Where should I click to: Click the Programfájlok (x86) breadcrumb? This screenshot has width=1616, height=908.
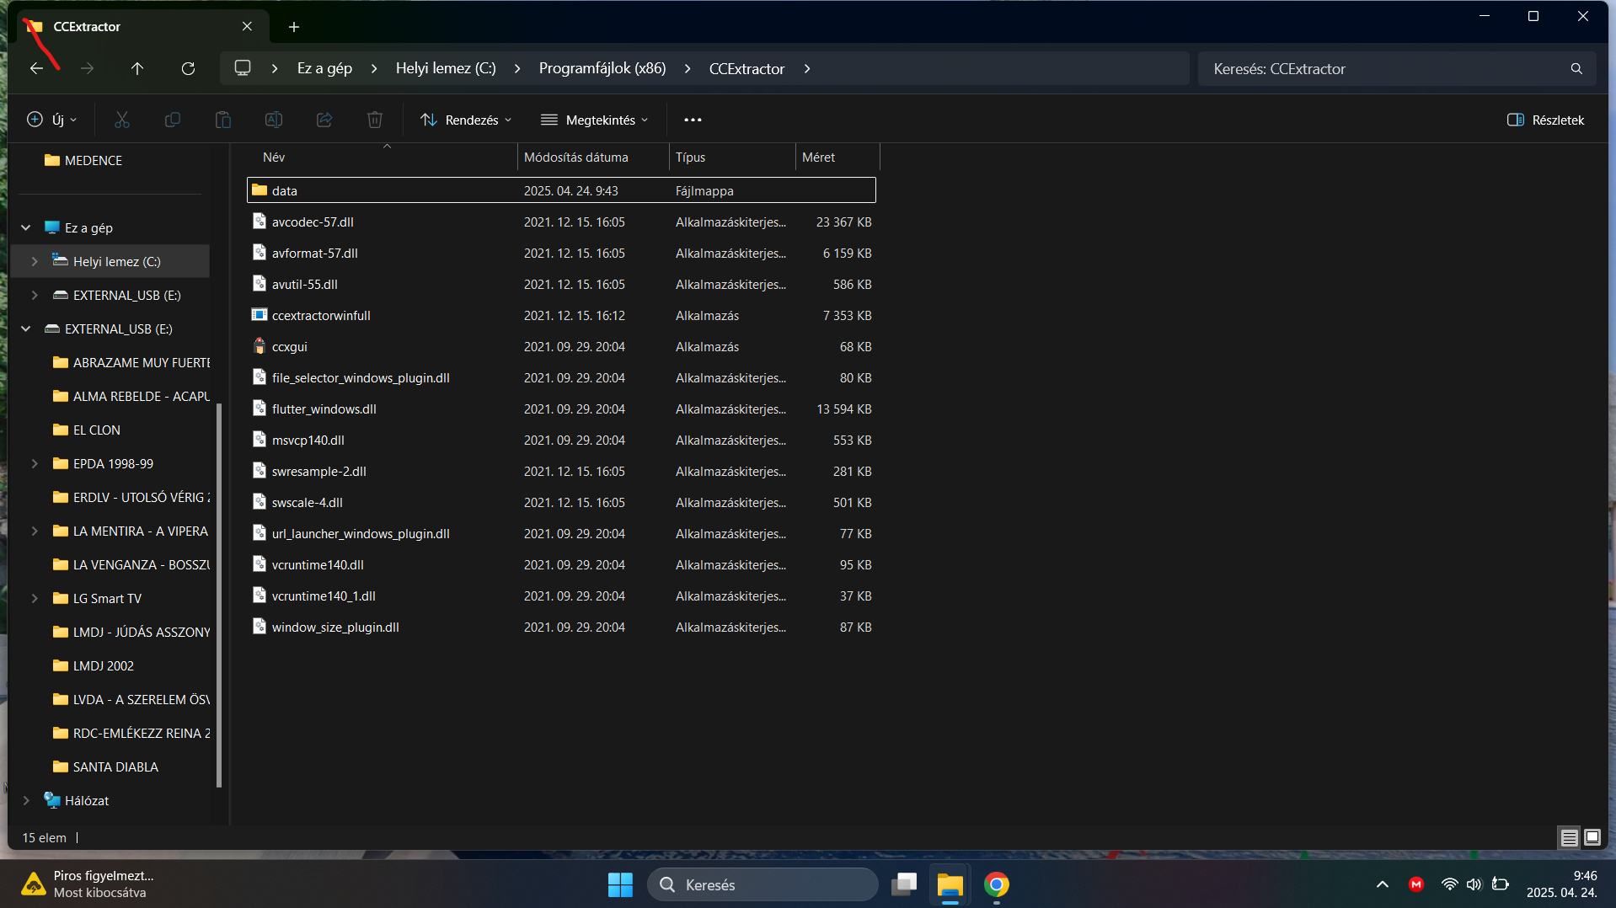point(602,68)
